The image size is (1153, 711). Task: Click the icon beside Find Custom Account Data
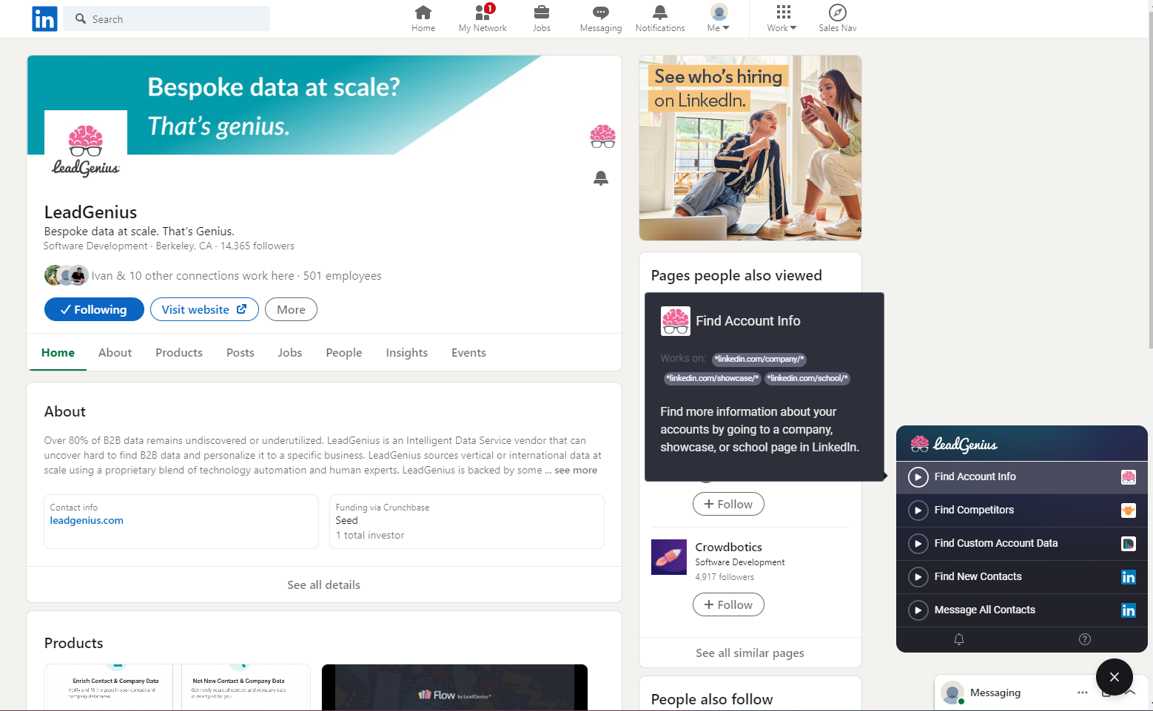pyautogui.click(x=1129, y=544)
